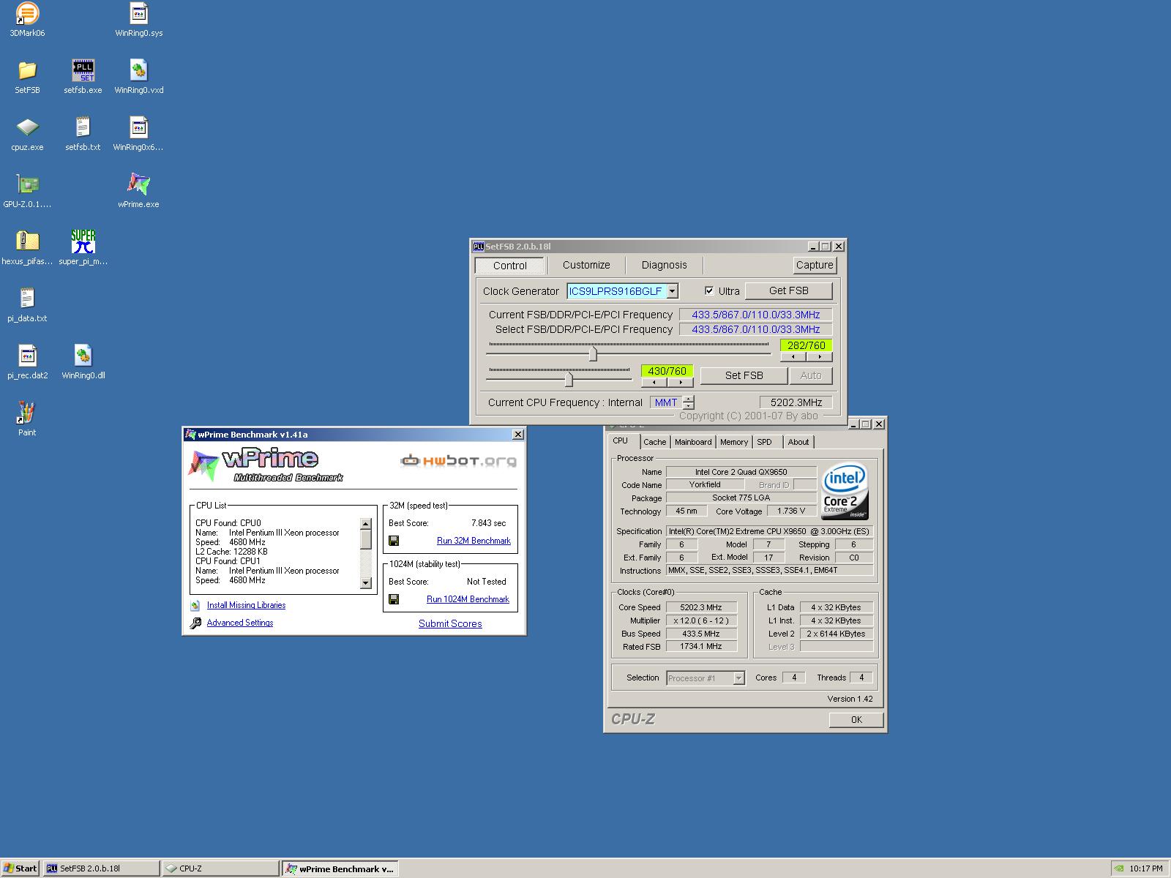The image size is (1171, 878).
Task: Switch to wPrime Benchmark via the taskbar
Action: 340,868
